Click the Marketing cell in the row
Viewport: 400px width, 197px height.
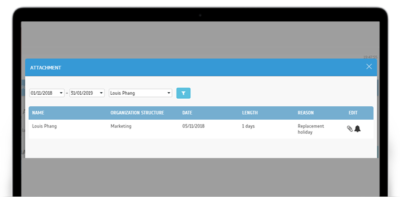[x=121, y=126]
